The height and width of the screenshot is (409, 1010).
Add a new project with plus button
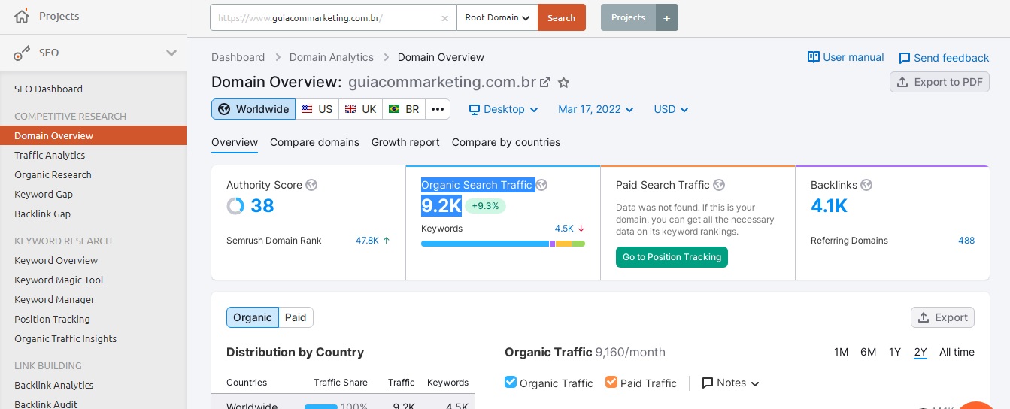(x=667, y=17)
